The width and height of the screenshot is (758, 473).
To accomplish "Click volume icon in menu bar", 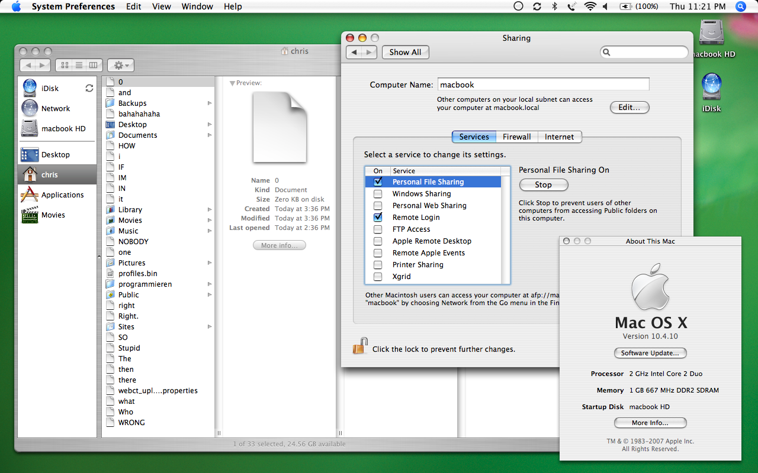I will coord(606,7).
